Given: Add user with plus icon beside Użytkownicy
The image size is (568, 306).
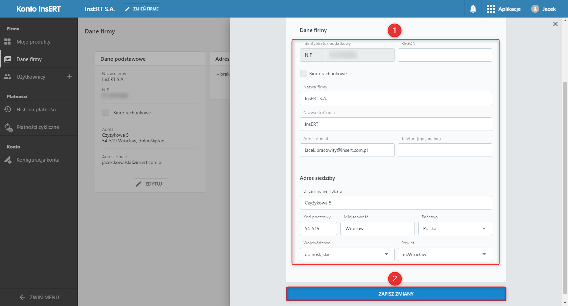Looking at the screenshot, I should [x=70, y=76].
